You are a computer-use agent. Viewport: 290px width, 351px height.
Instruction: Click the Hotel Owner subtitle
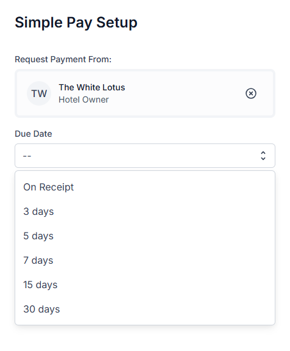point(83,100)
